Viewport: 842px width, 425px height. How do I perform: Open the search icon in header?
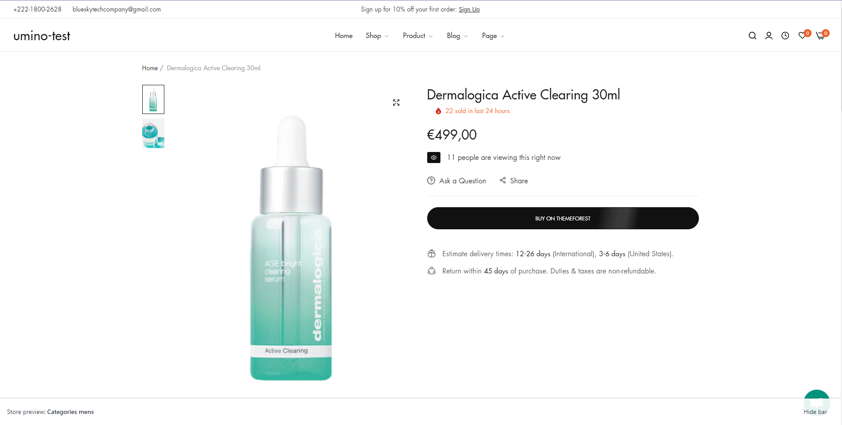[752, 36]
